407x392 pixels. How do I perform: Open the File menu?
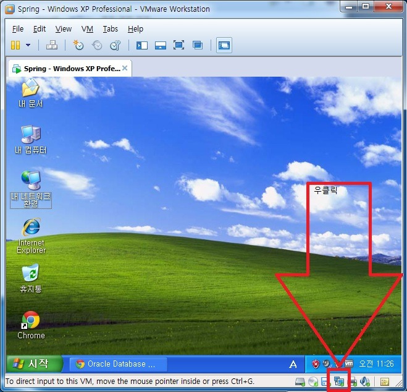pyautogui.click(x=18, y=29)
